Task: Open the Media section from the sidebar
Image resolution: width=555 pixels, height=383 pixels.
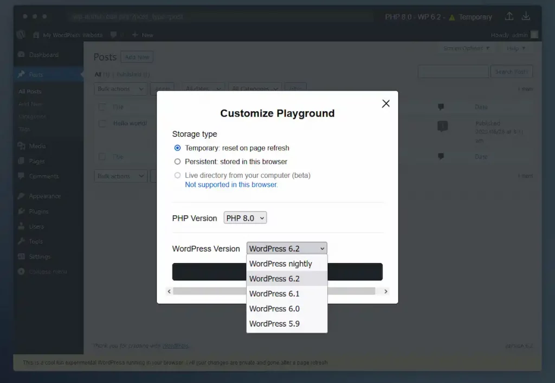Action: pos(36,145)
